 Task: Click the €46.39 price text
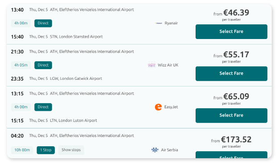click(236, 12)
